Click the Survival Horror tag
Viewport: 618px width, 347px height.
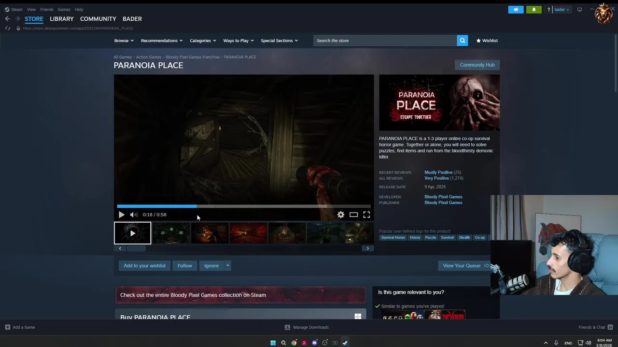click(x=393, y=238)
